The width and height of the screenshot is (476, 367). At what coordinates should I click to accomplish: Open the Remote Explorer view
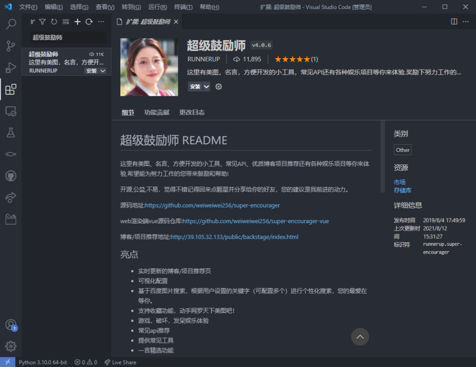point(11,111)
